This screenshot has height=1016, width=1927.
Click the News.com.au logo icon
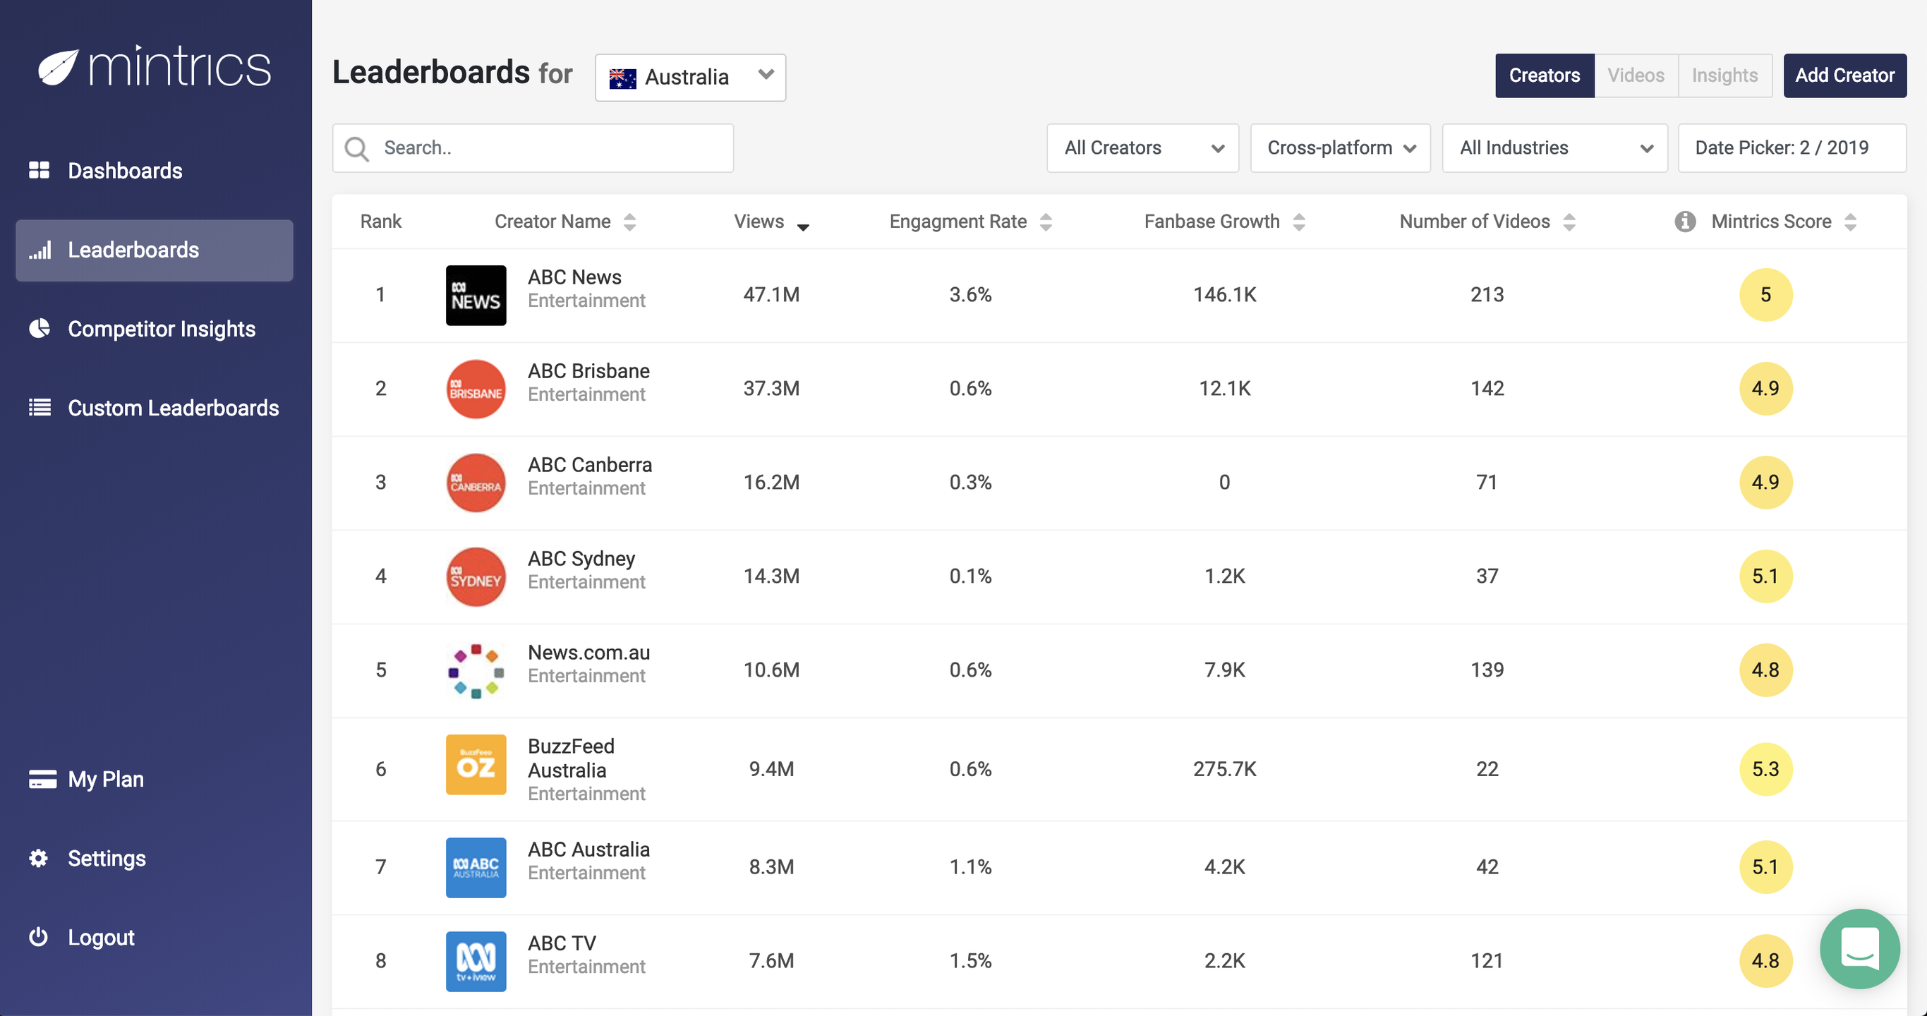(x=476, y=670)
